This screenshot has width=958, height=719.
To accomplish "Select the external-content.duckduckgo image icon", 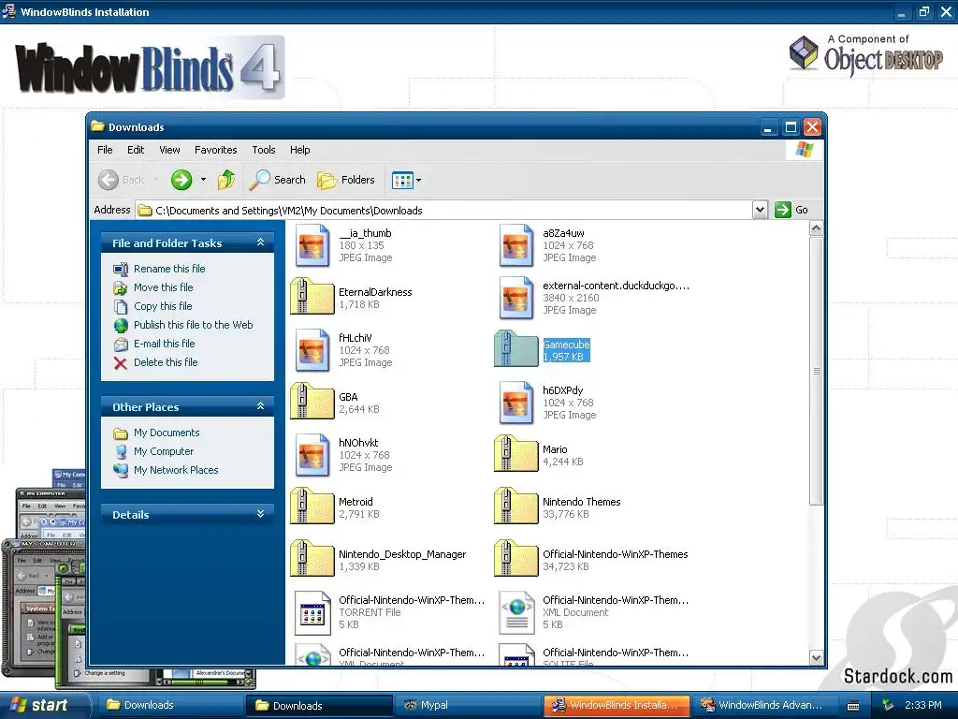I will [x=516, y=298].
